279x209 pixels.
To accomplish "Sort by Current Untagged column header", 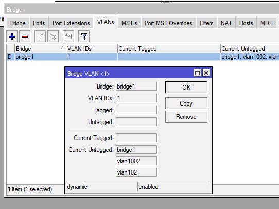I will click(x=250, y=49).
